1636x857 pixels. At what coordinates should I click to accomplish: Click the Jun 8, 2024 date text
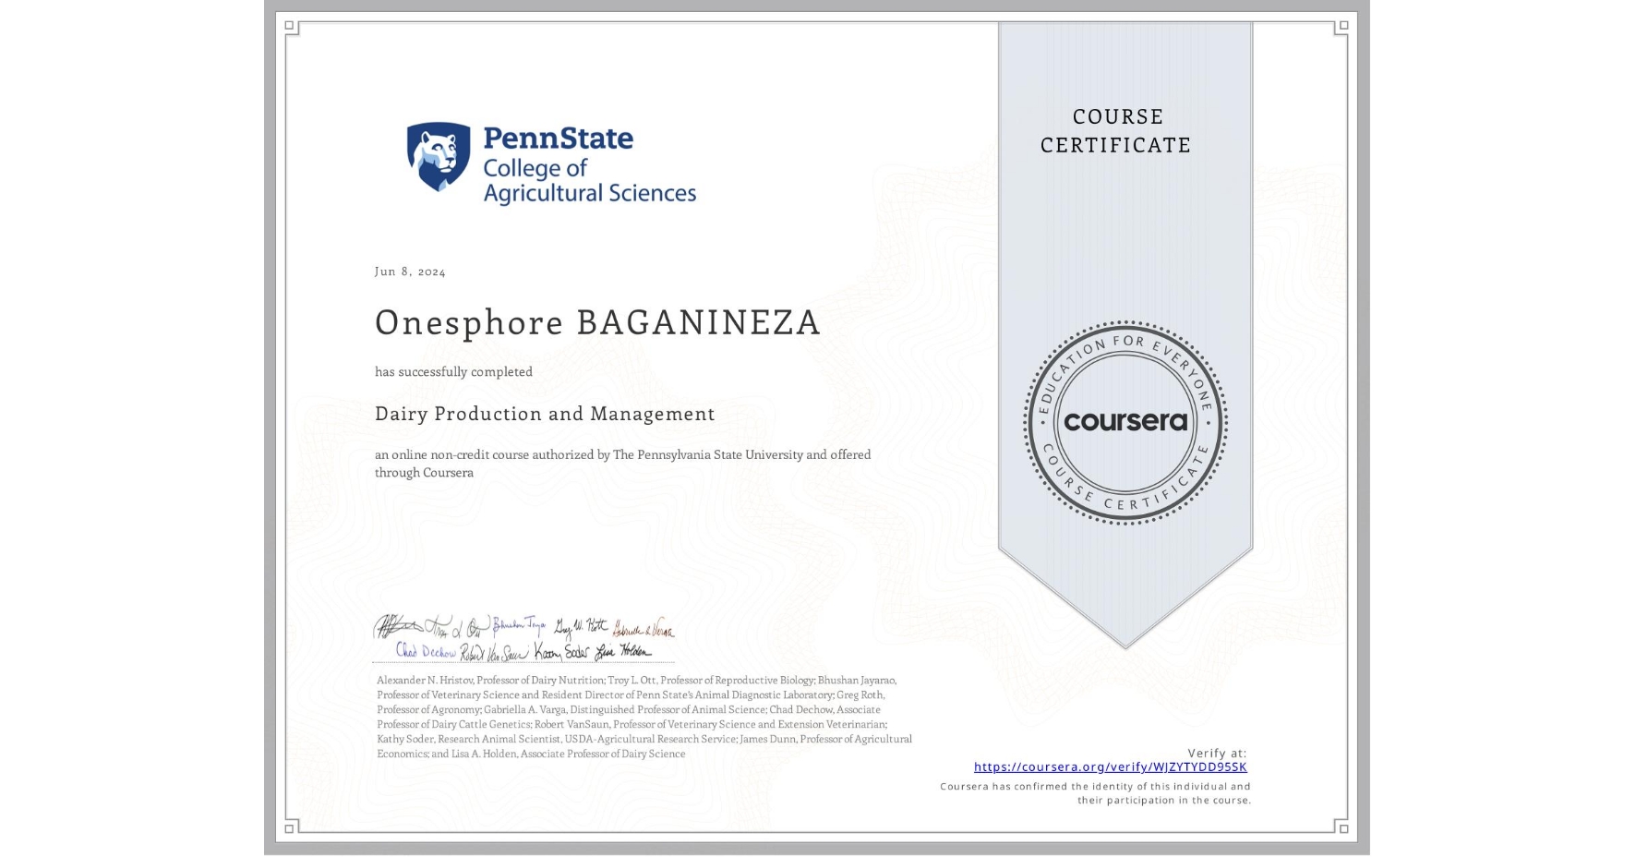(409, 271)
